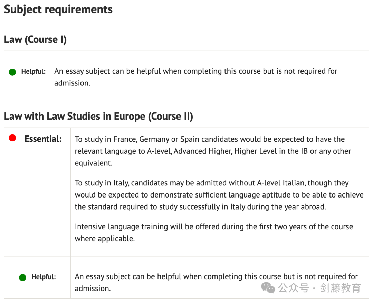The image size is (373, 303).
Task: Click the Subject requirements heading
Action: coord(58,10)
